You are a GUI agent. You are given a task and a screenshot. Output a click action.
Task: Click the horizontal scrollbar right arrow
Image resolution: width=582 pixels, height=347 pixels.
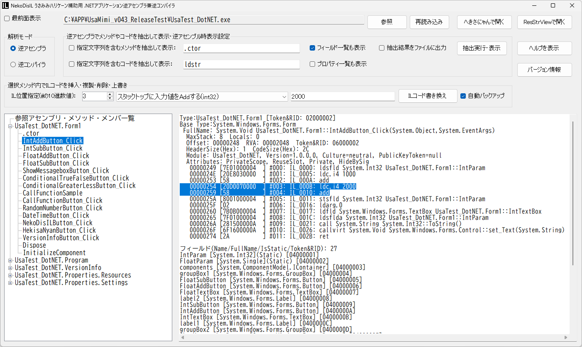566,337
